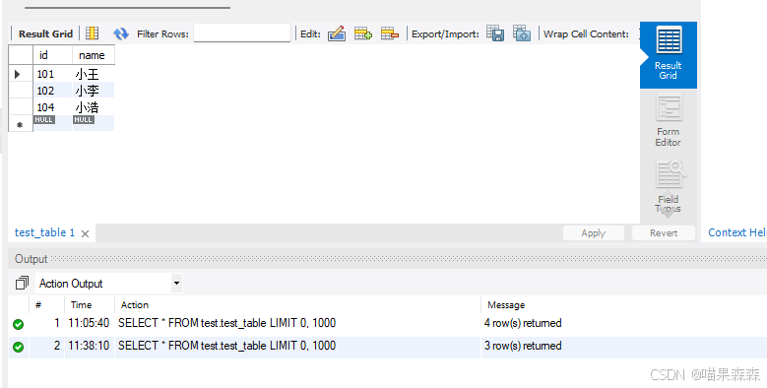Open the Context Help tab
Viewport: 767px width, 388px height.
(736, 232)
